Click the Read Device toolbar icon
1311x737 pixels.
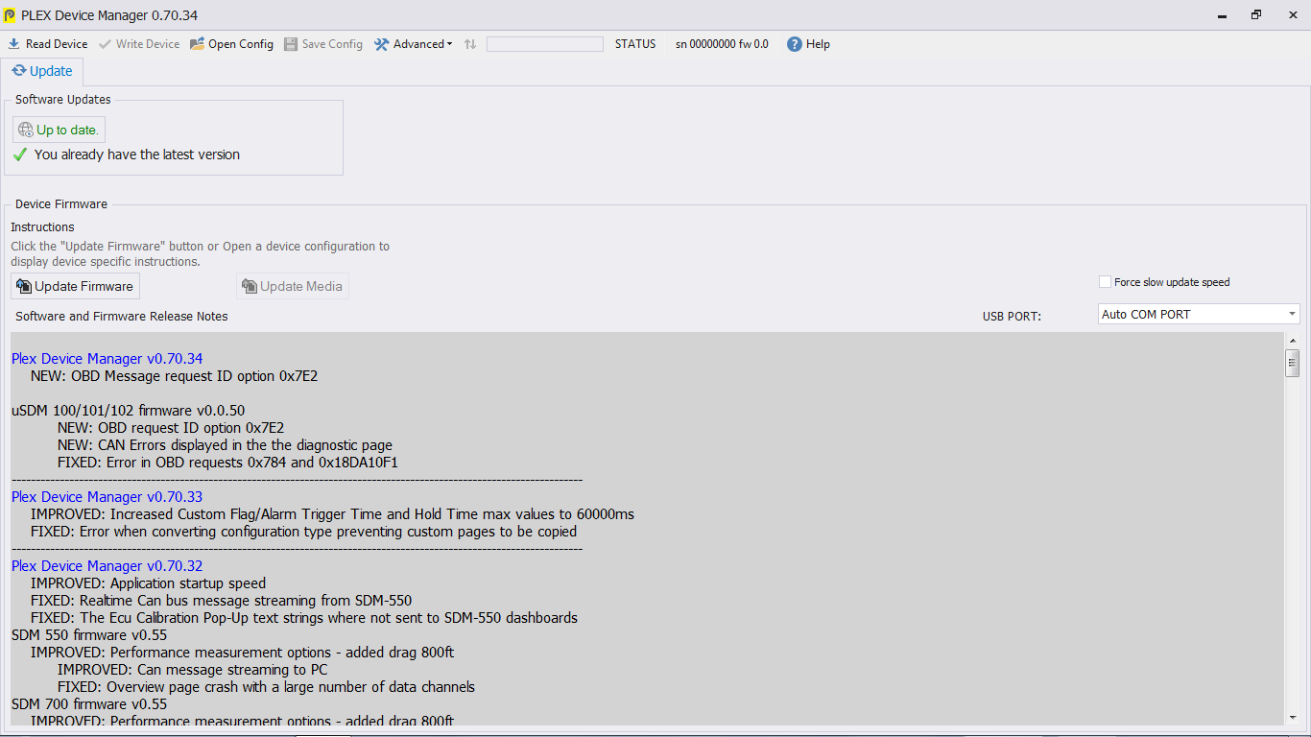pos(14,44)
